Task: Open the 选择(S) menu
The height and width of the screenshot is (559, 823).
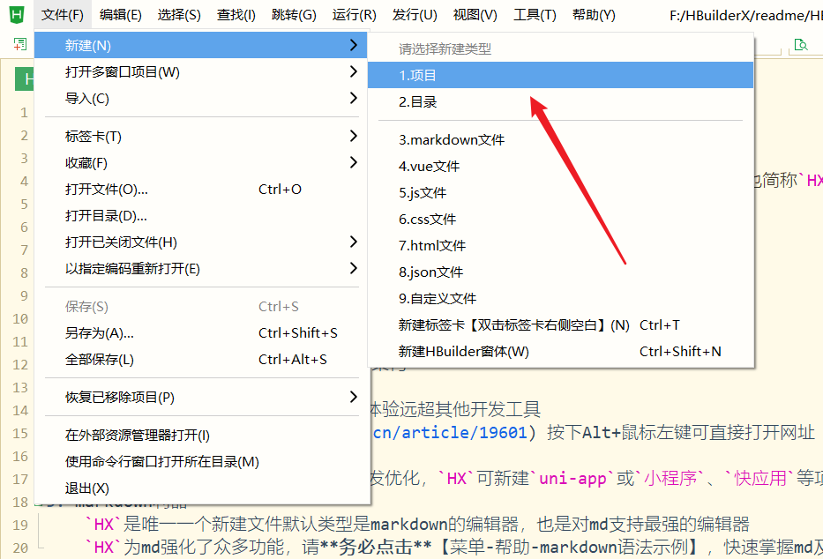Action: point(179,15)
